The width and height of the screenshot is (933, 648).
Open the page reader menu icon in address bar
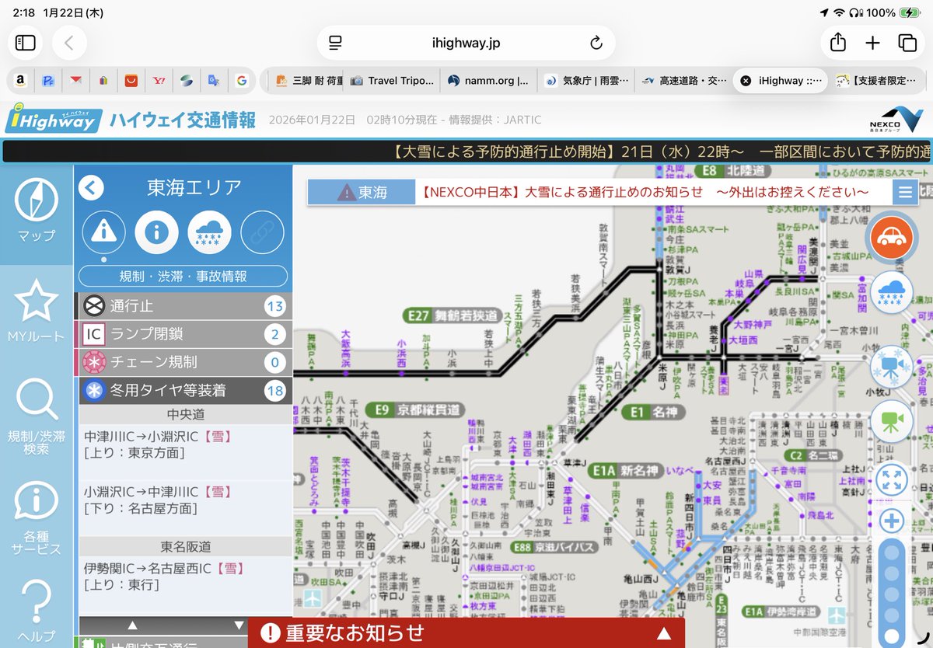click(x=335, y=43)
